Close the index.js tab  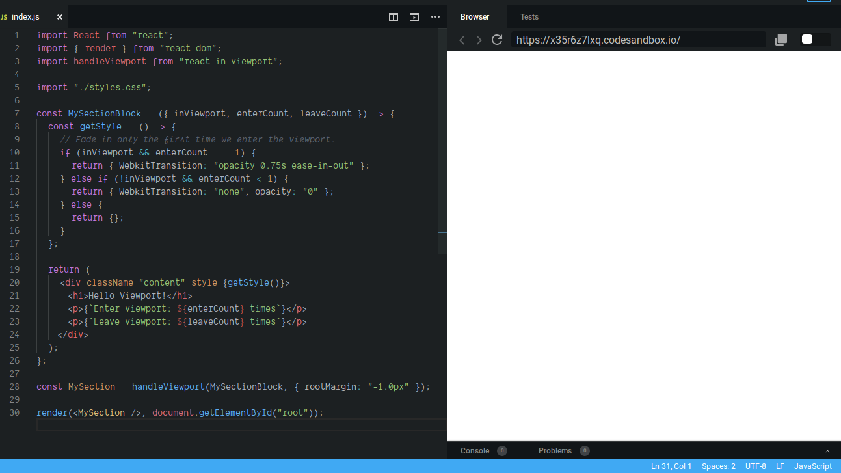tap(59, 18)
